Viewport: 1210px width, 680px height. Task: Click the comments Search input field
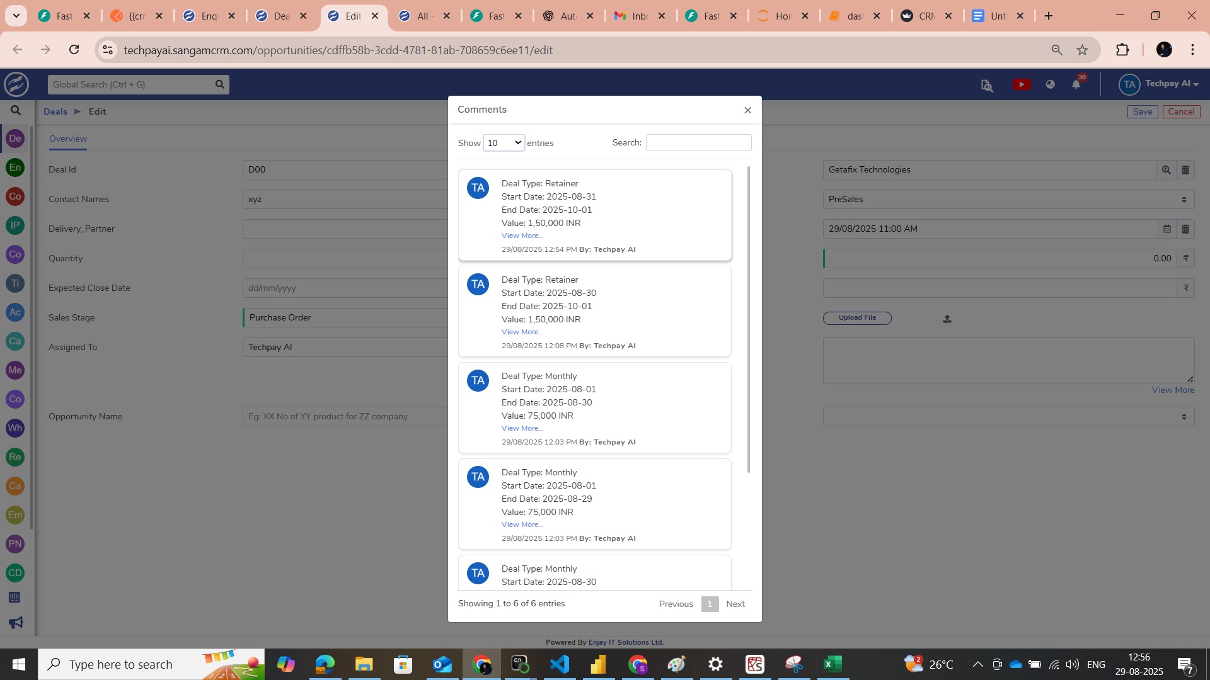point(698,143)
